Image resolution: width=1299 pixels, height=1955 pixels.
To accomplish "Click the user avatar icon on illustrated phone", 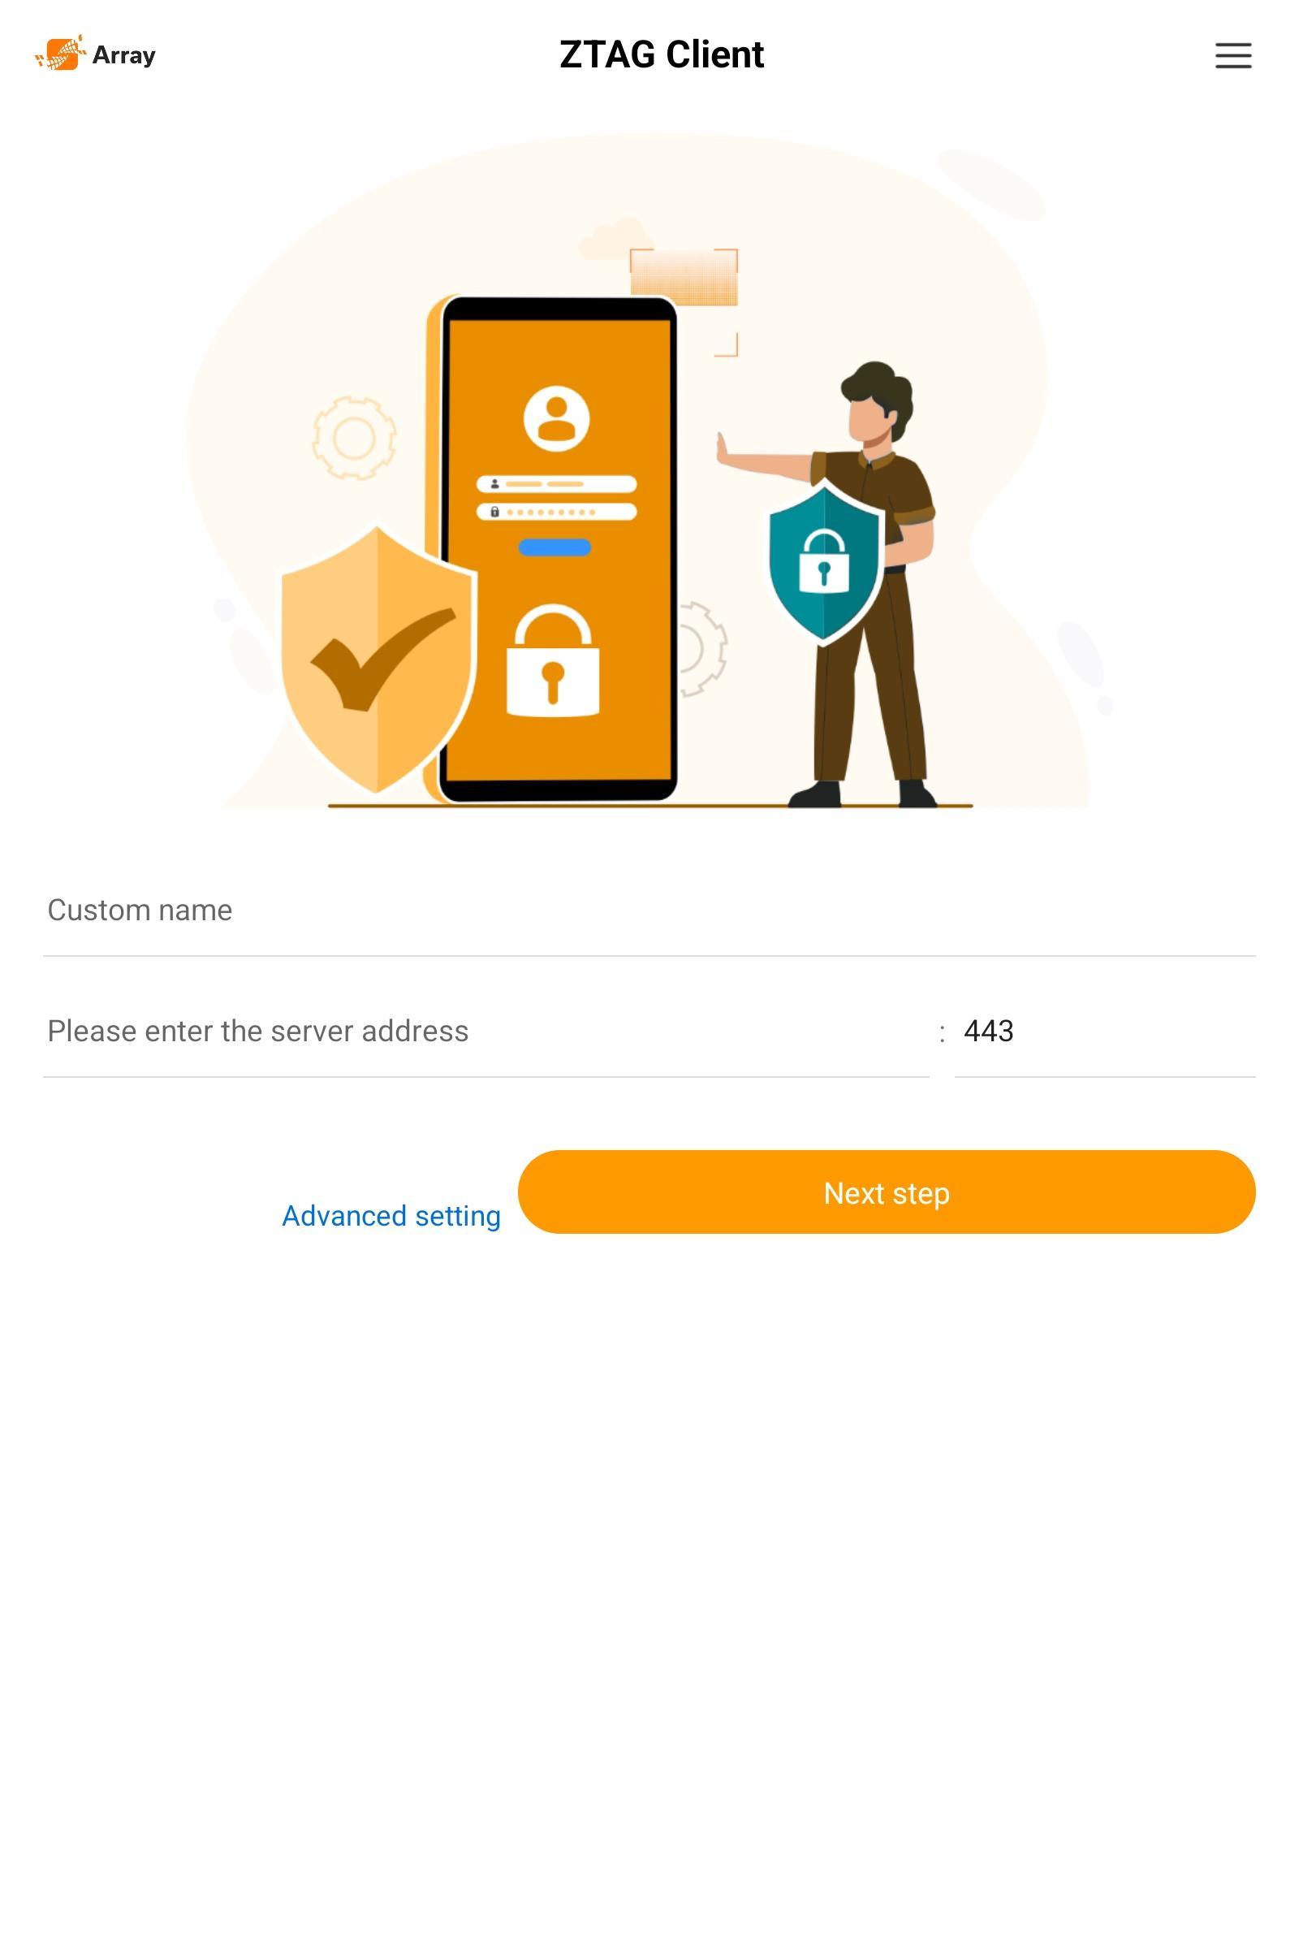I will [557, 417].
